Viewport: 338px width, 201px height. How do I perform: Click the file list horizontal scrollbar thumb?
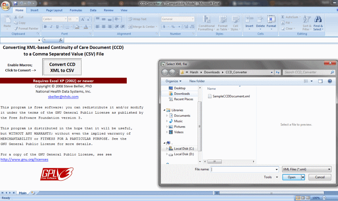pyautogui.click(x=215, y=161)
